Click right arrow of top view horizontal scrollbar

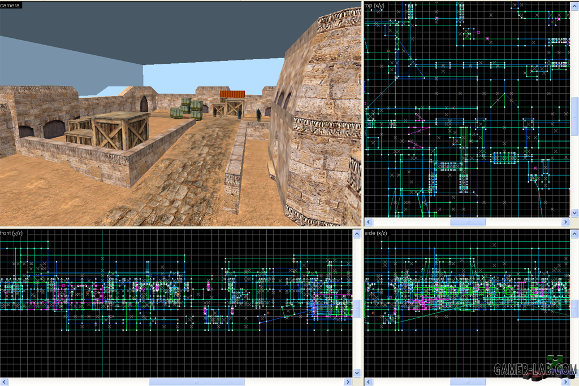(565, 222)
